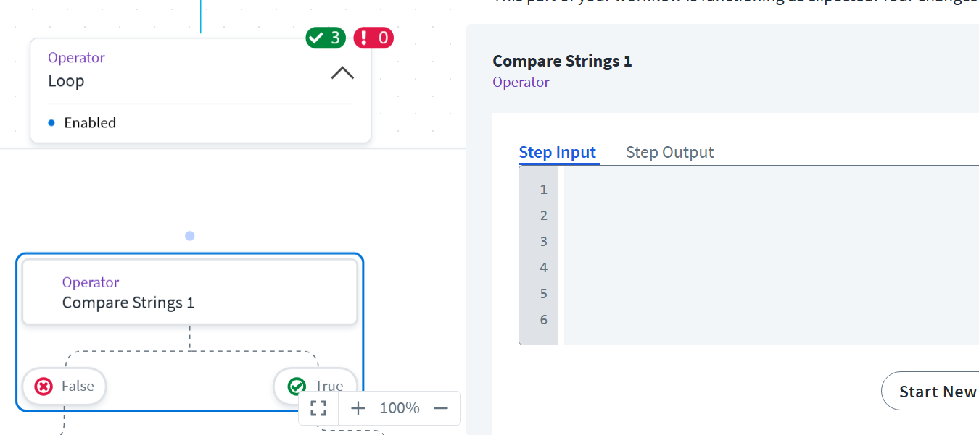
Task: Click the 100% zoom level indicator
Action: tap(400, 408)
